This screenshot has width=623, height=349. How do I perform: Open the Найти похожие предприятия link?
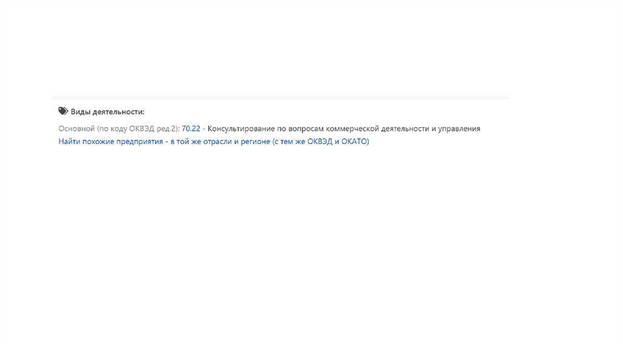214,141
